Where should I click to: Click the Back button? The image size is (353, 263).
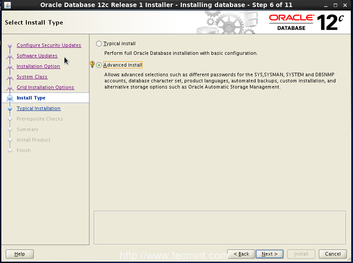coord(241,254)
